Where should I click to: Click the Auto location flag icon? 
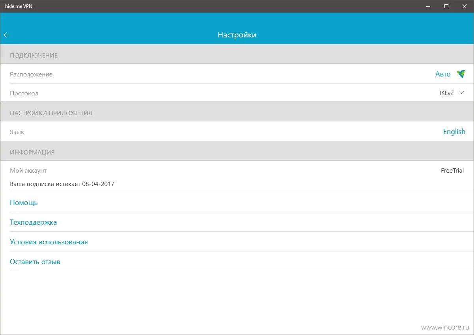point(461,74)
